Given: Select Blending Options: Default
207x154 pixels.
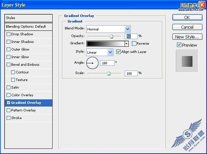Looking at the screenshot, I should 28,27.
